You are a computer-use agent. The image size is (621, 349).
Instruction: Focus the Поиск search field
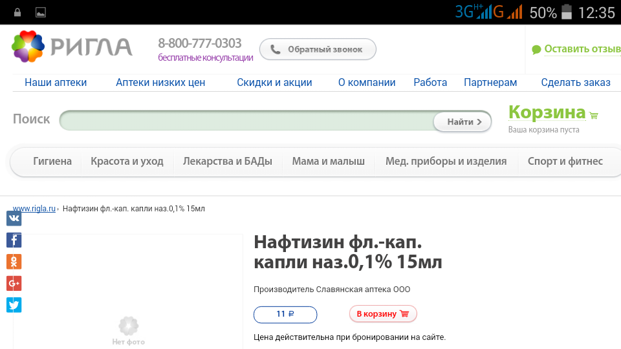pyautogui.click(x=246, y=121)
